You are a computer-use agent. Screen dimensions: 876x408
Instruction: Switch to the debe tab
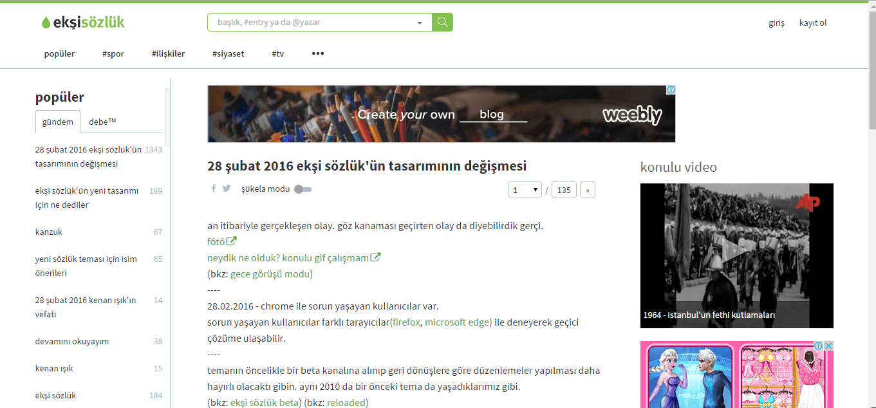(102, 122)
